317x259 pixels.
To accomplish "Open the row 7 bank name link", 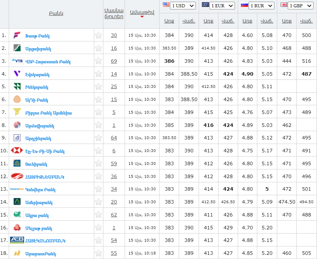I will [x=49, y=113].
